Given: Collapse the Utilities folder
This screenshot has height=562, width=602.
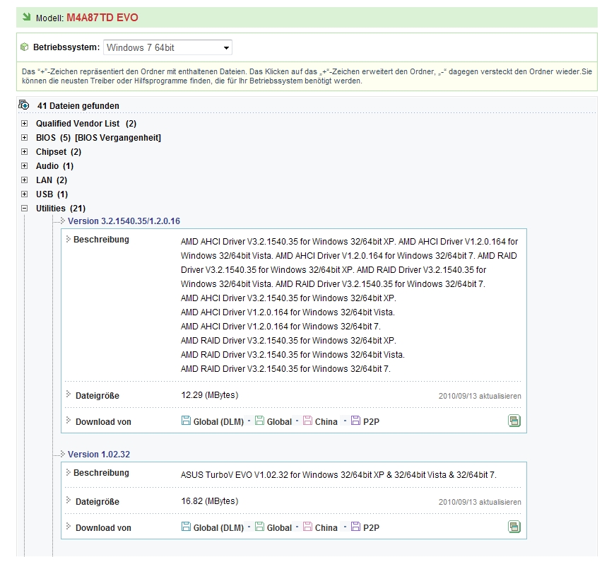Looking at the screenshot, I should coord(25,209).
